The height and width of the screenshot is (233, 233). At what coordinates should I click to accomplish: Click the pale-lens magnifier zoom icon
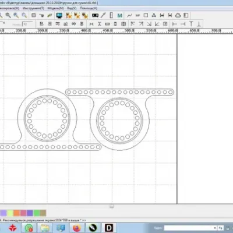click(24, 15)
